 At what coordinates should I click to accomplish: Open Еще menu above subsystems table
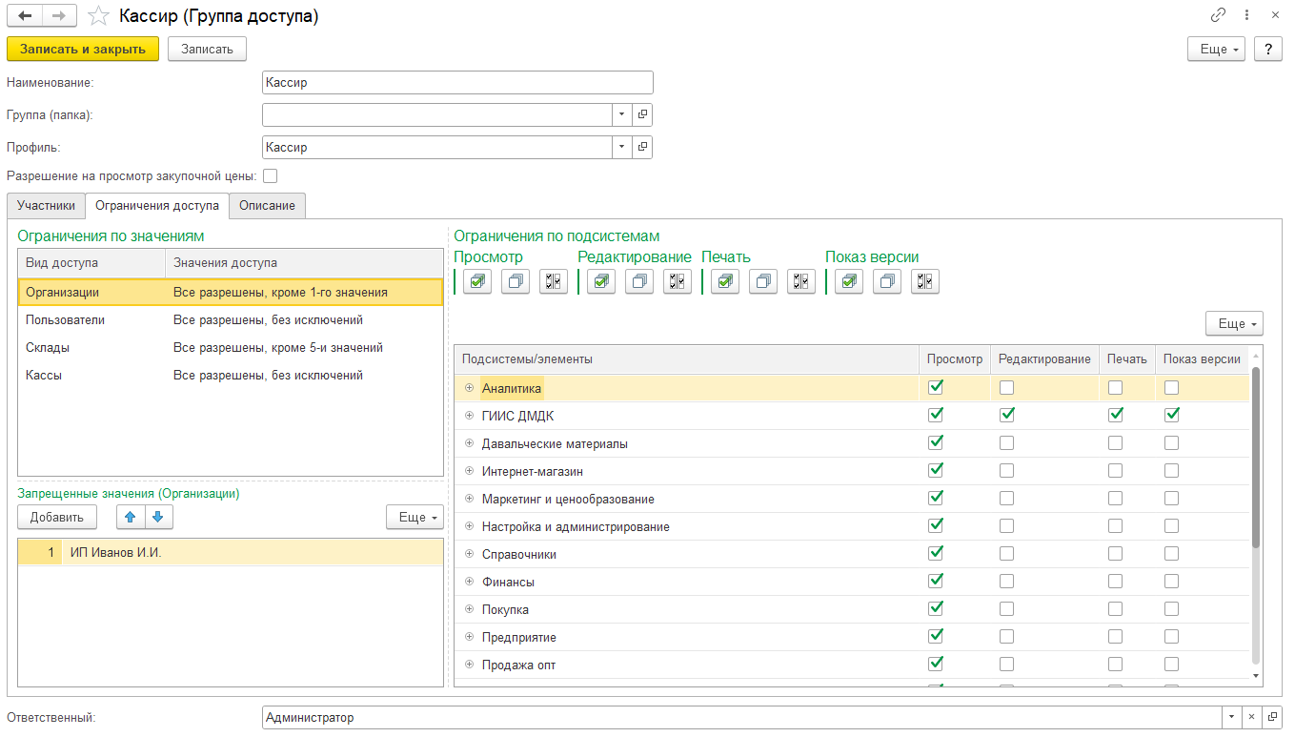tap(1234, 323)
